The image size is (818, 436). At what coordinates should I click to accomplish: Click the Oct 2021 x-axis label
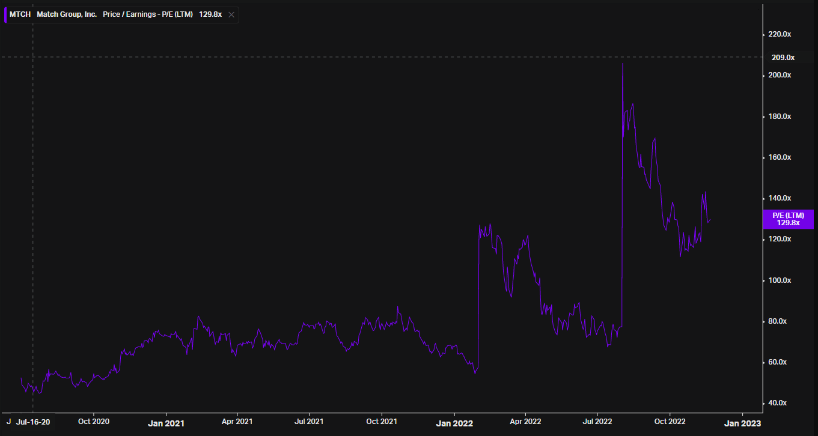[382, 422]
